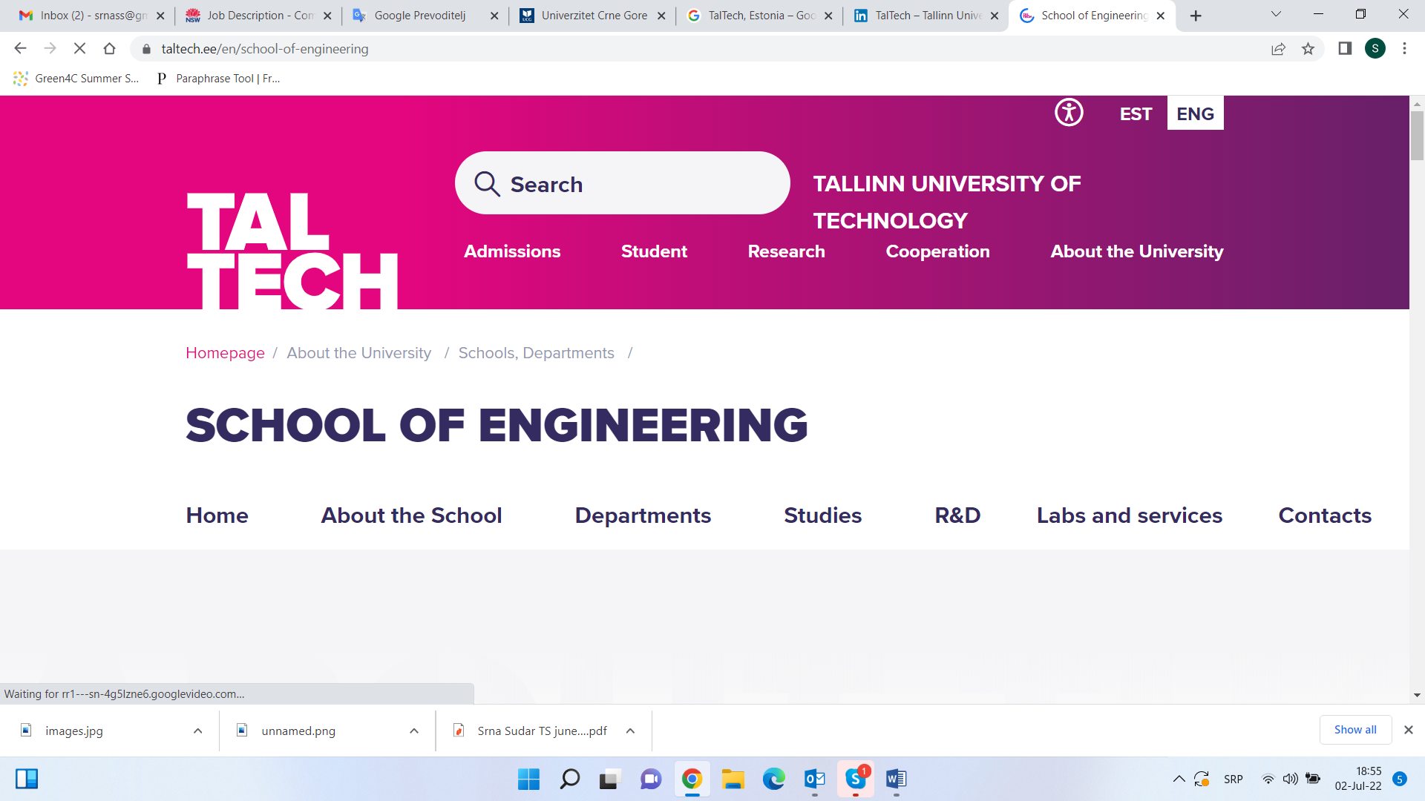Open Word from taskbar
Image resolution: width=1425 pixels, height=801 pixels.
click(896, 779)
